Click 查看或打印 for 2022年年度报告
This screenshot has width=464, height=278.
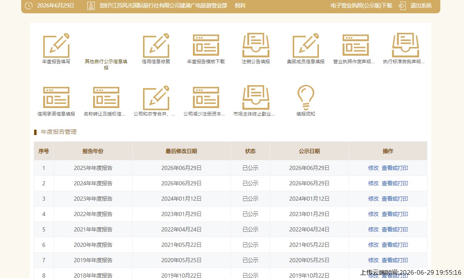395,214
